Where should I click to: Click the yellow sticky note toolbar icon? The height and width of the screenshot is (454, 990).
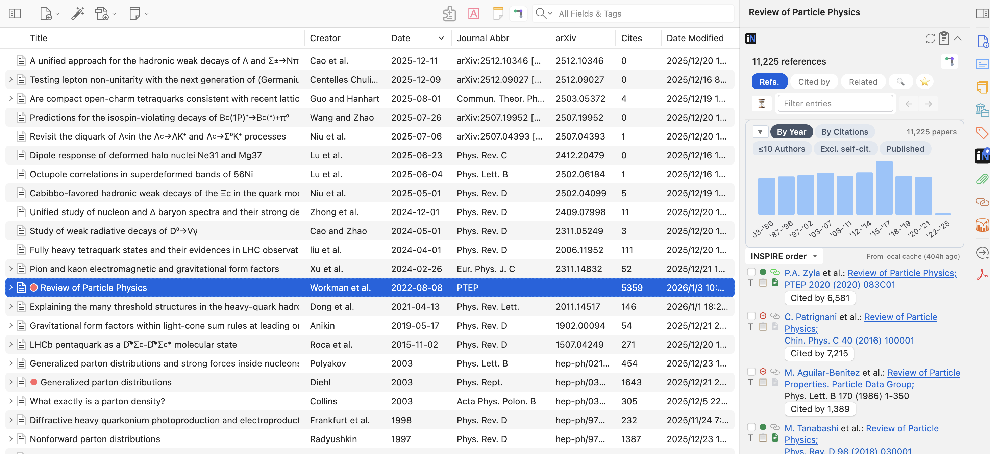498,14
